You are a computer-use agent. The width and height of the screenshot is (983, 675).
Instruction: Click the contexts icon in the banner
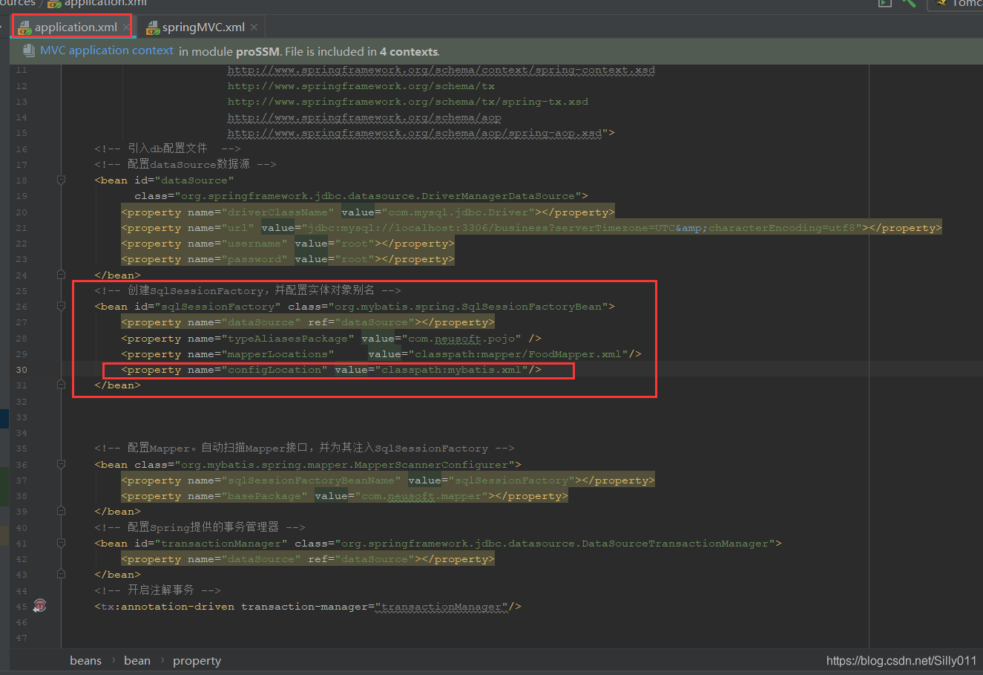coord(28,50)
